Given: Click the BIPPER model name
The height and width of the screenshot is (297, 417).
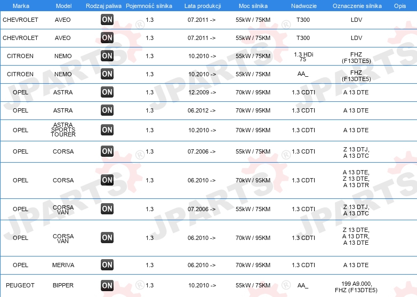Looking at the screenshot, I should pos(63,285).
